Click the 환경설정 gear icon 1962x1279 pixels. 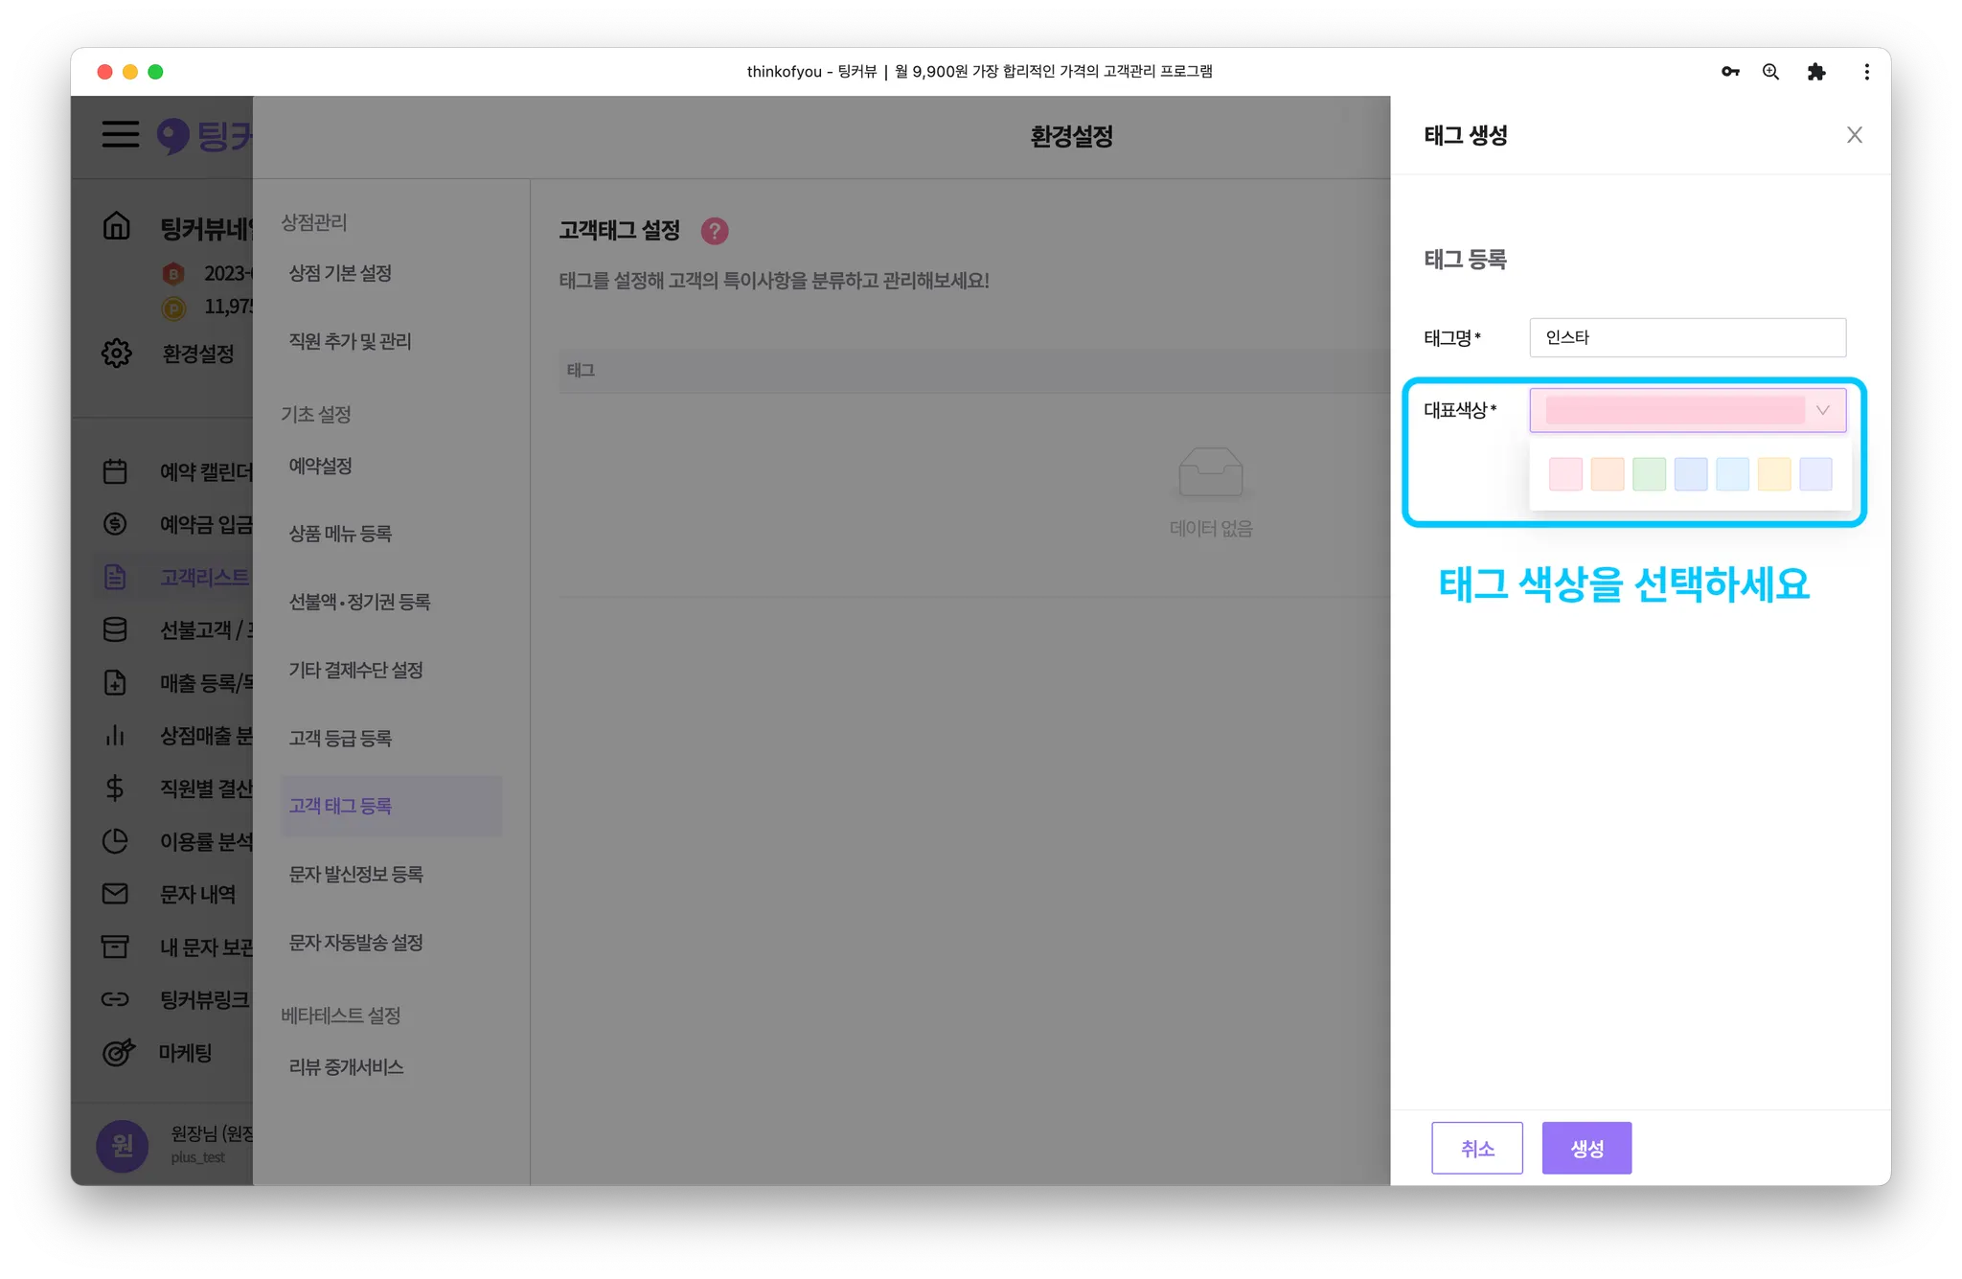[116, 353]
